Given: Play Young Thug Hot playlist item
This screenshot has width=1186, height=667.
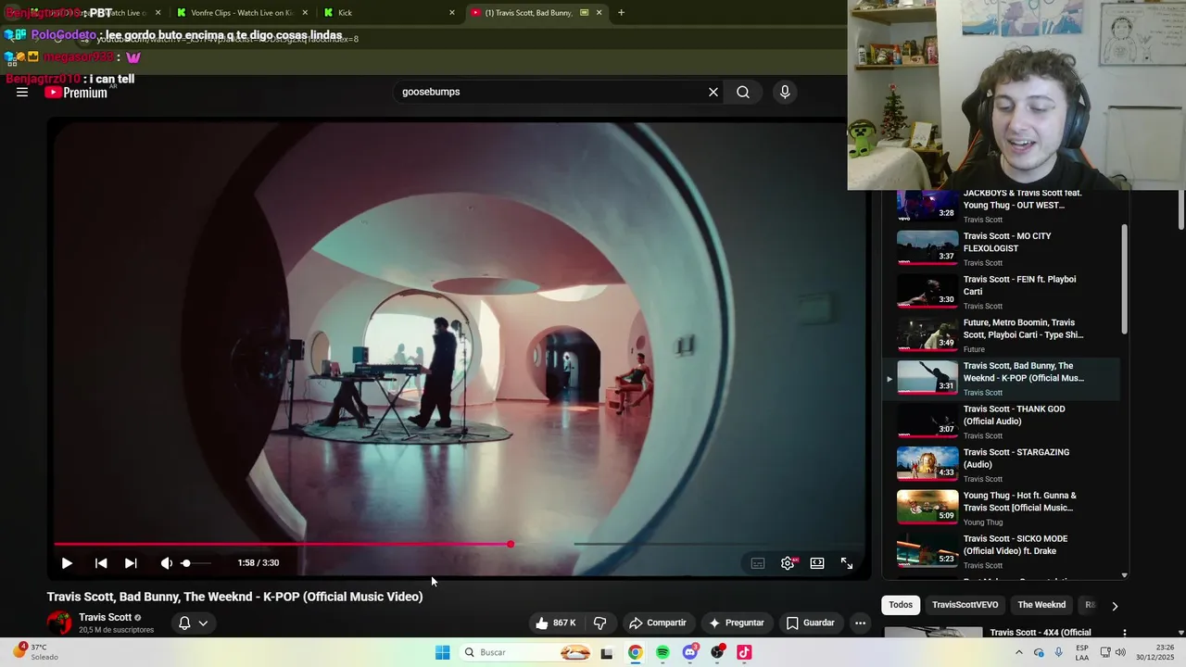Looking at the screenshot, I should point(1001,508).
